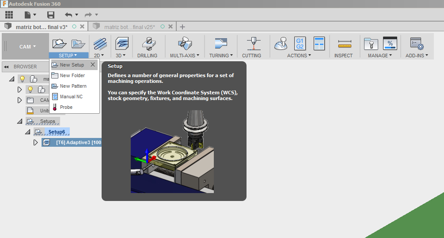
Task: Toggle visibility bulb of second browser row
Action: pos(30,89)
